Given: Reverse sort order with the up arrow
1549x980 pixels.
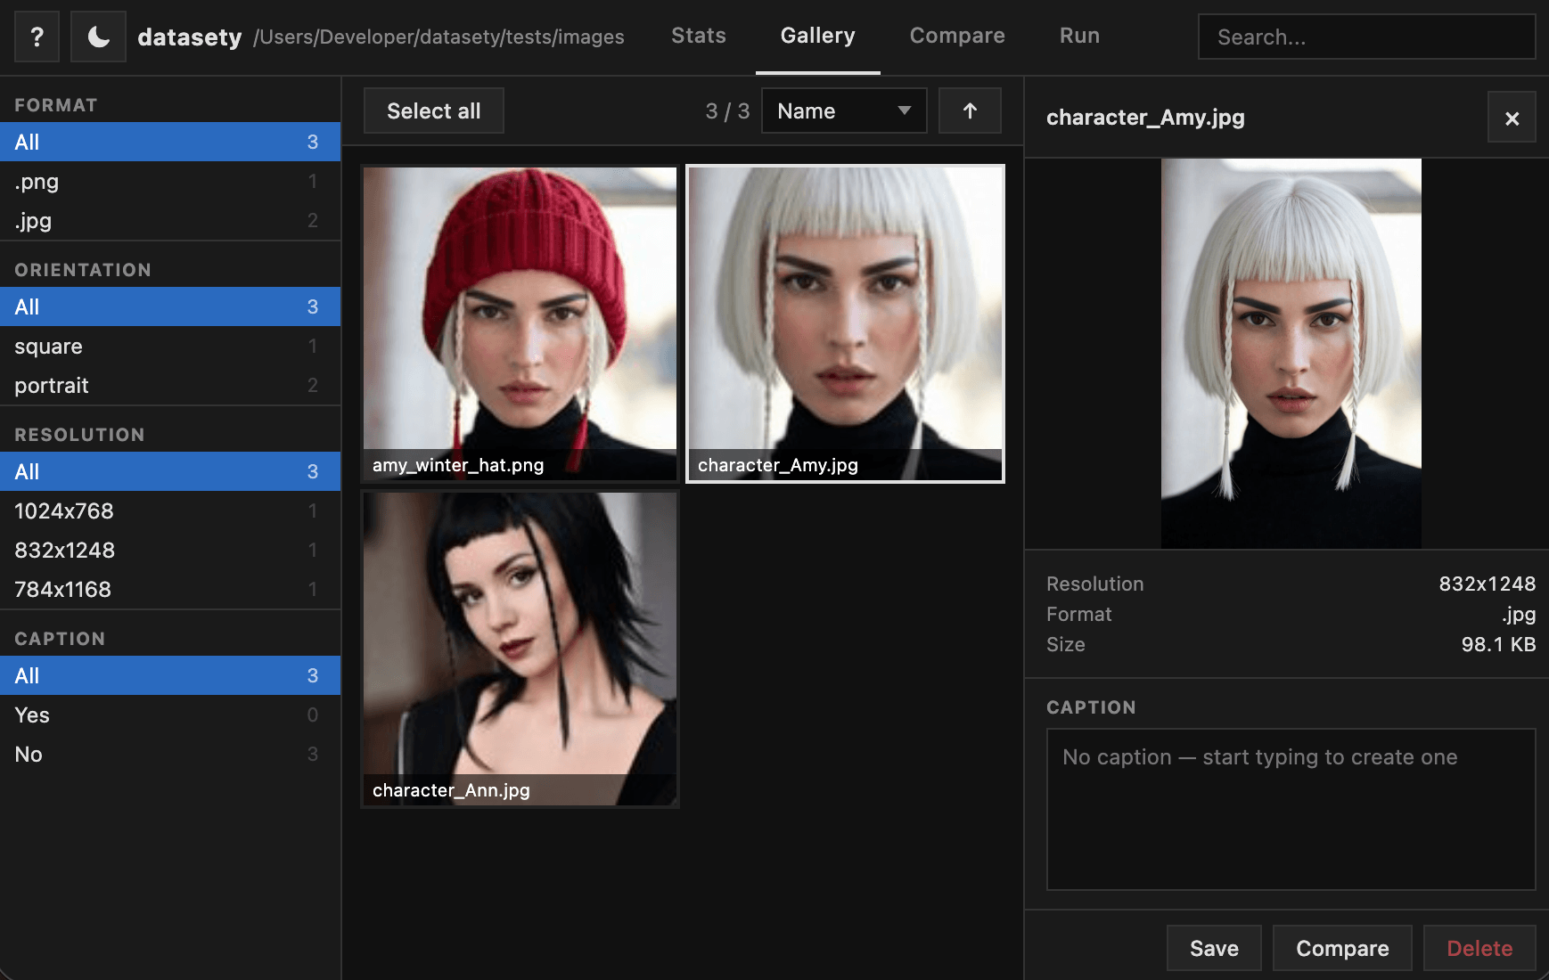Looking at the screenshot, I should 970,110.
